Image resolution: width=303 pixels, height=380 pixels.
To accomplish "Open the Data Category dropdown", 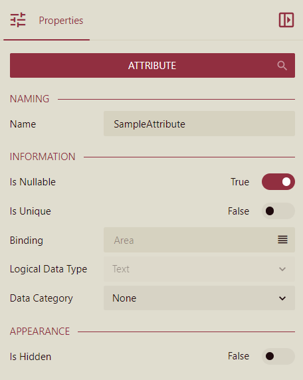I will point(199,298).
